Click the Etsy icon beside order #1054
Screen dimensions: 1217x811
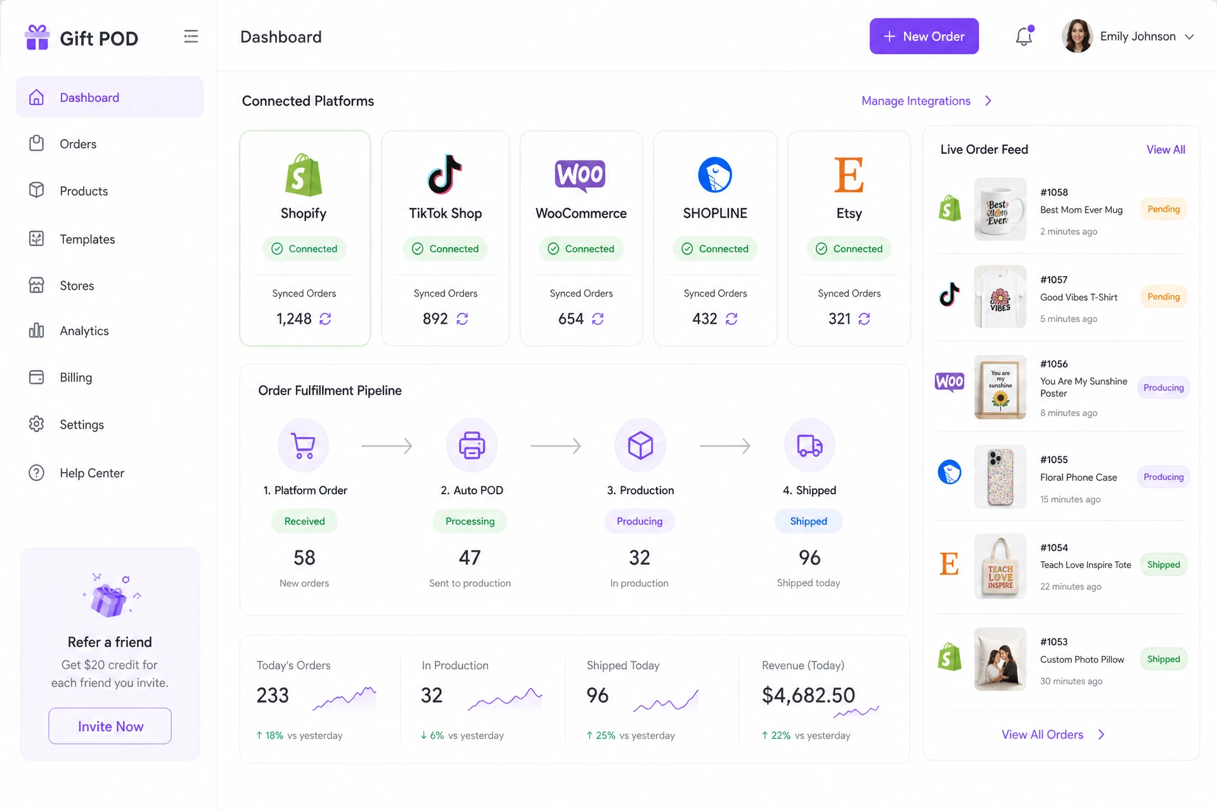click(x=949, y=563)
